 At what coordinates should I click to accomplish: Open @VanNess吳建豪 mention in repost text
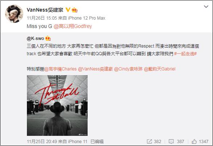95,69
